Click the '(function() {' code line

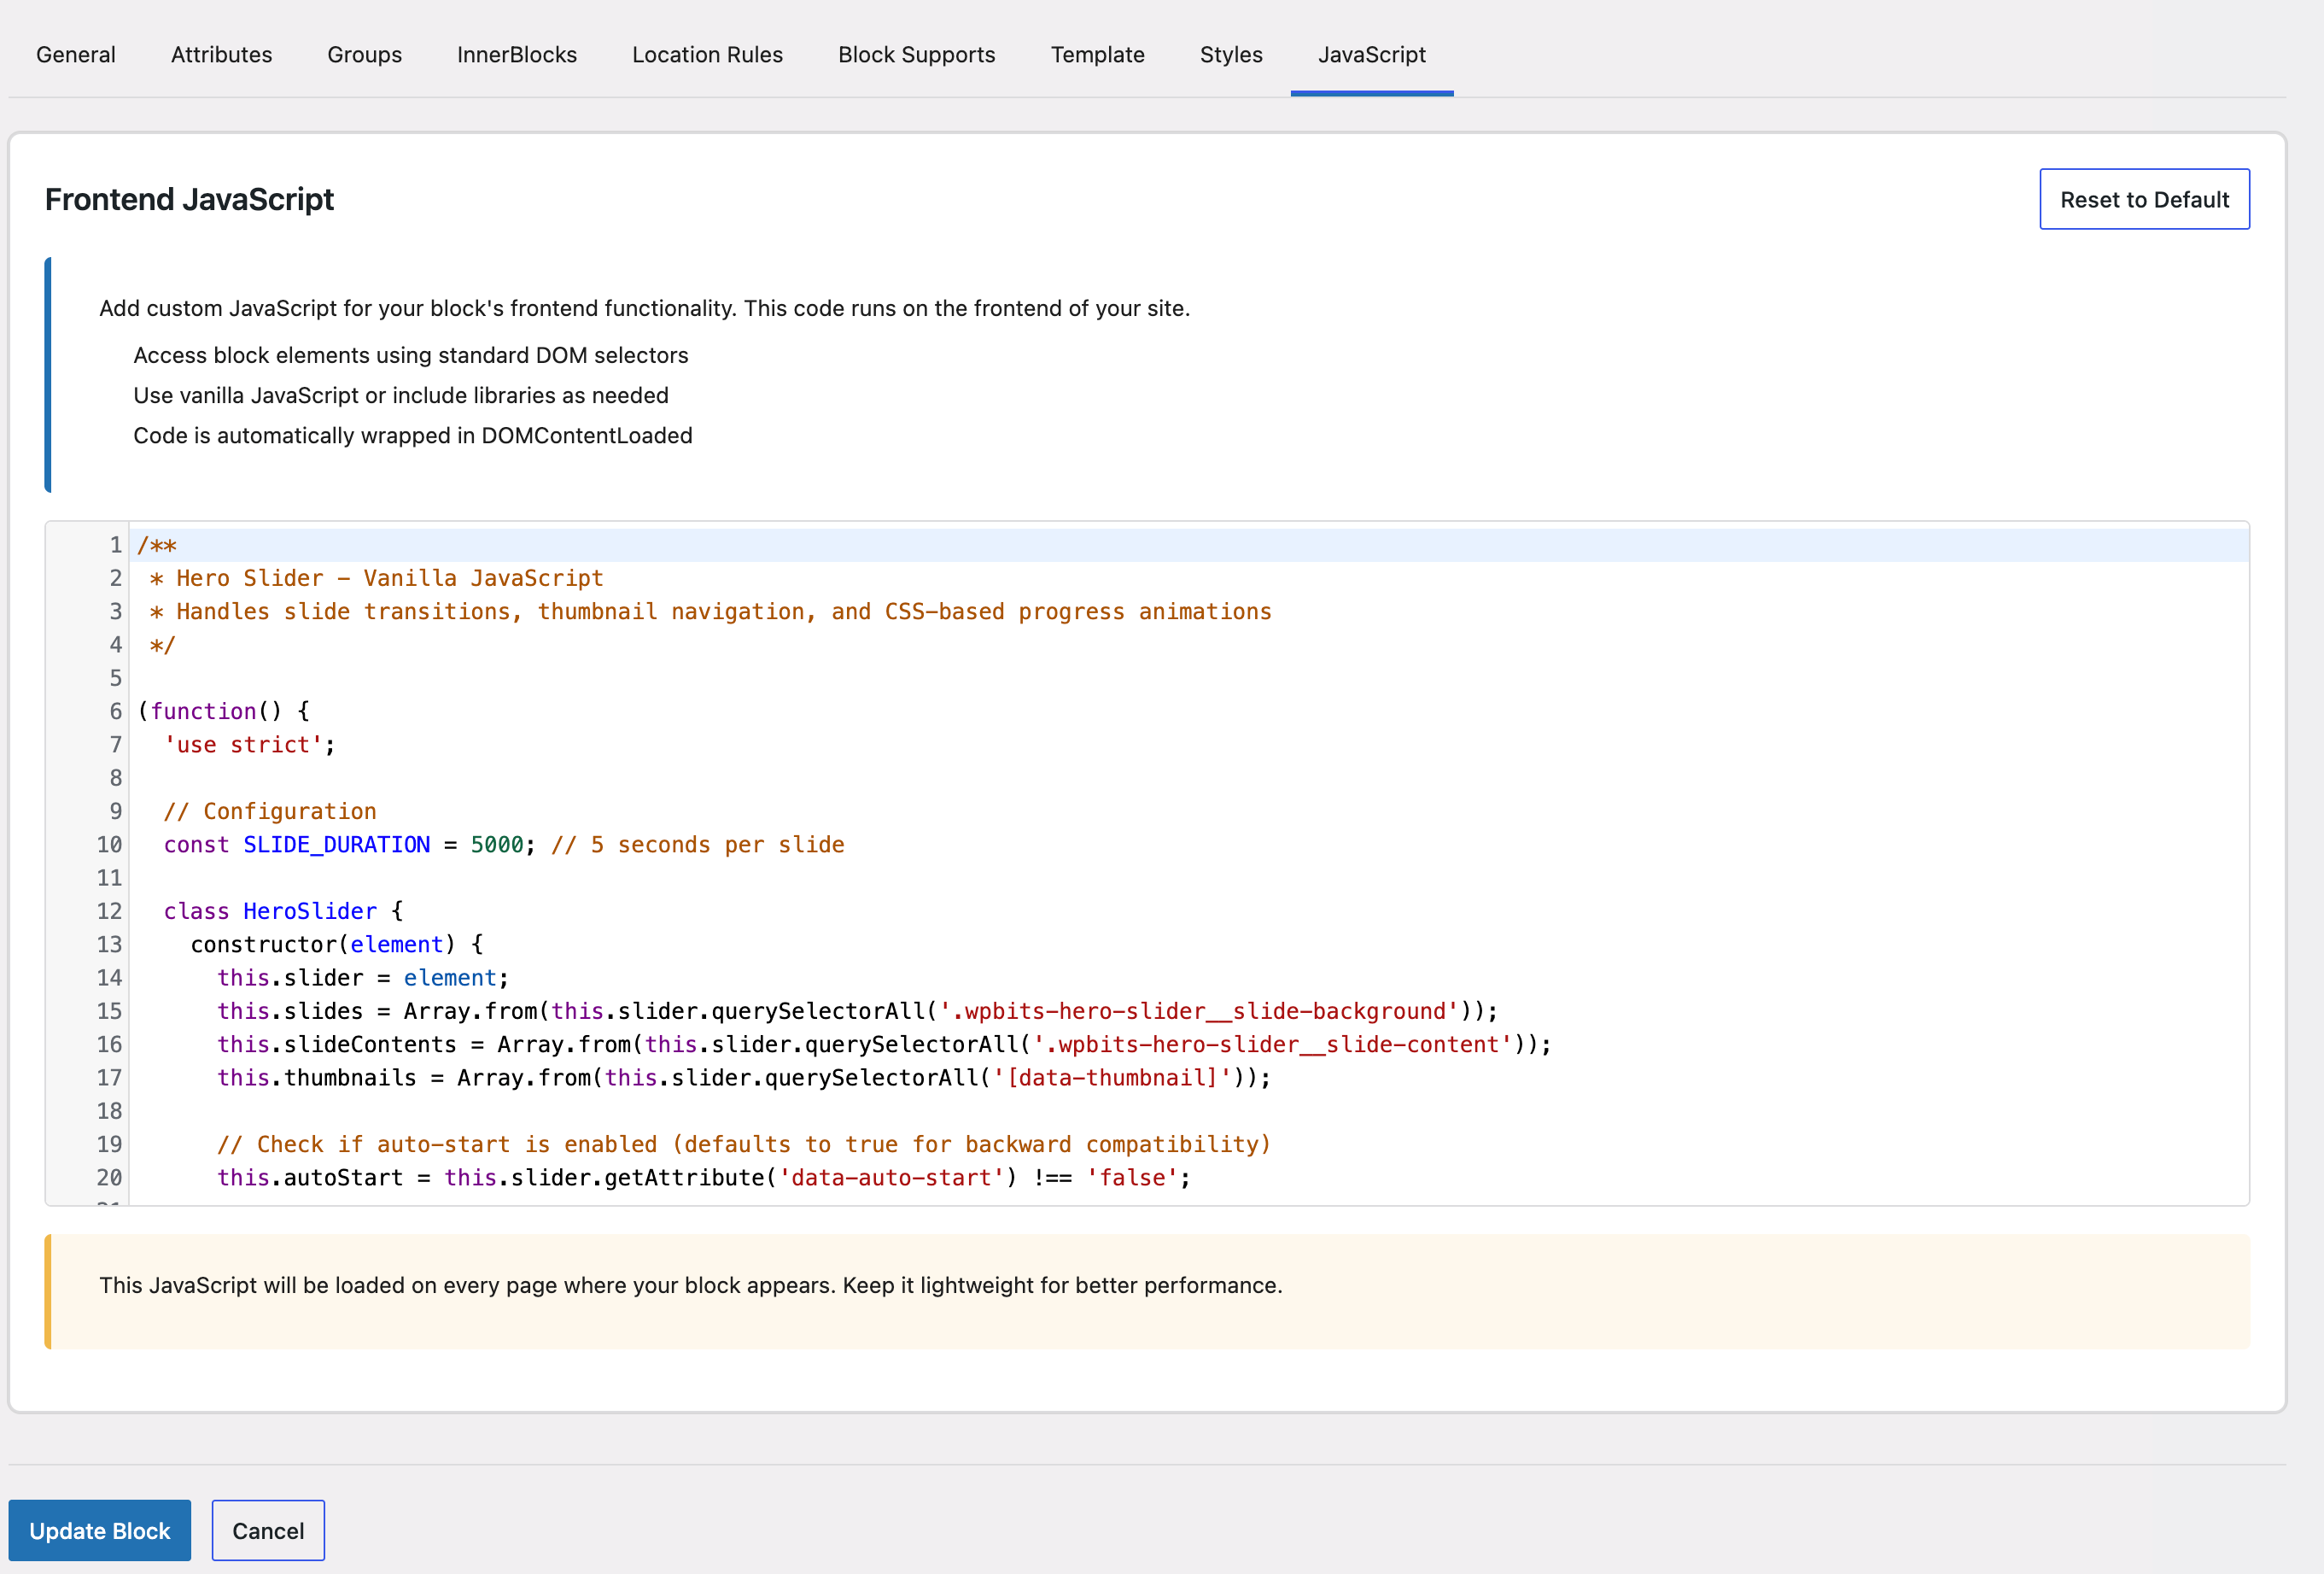(x=224, y=711)
